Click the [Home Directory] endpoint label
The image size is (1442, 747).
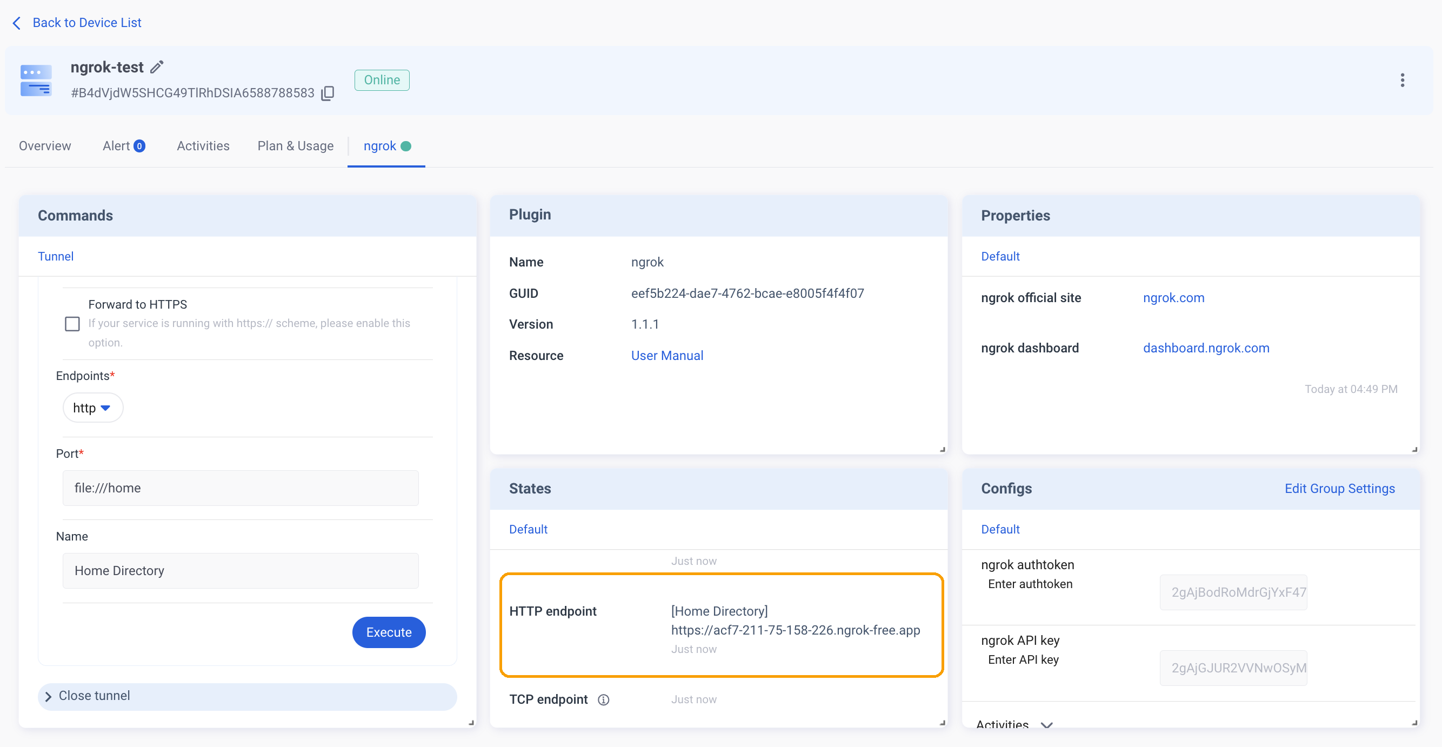pyautogui.click(x=719, y=611)
